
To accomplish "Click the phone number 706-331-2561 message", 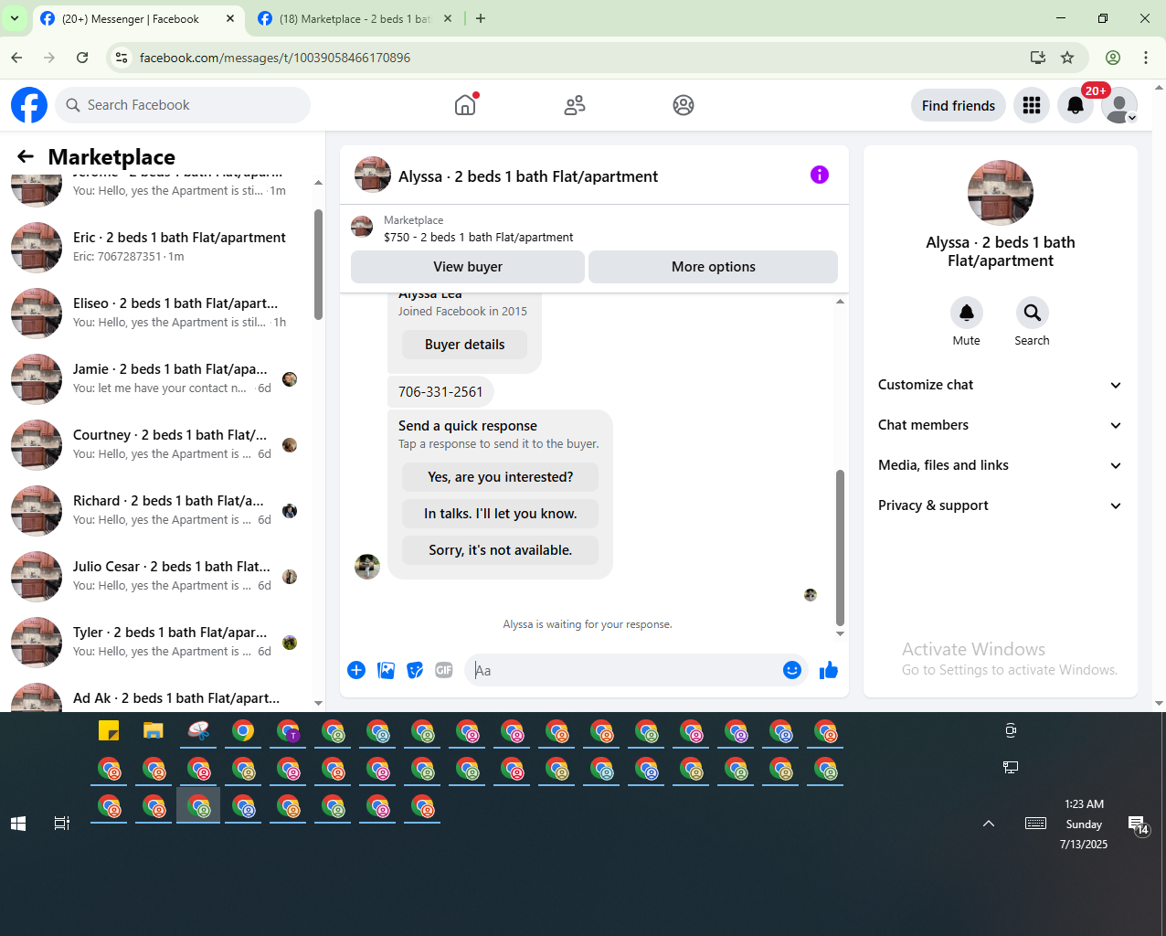I will pyautogui.click(x=440, y=391).
